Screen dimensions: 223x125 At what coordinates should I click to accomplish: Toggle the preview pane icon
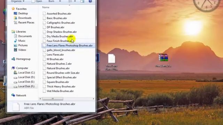click(x=82, y=1)
